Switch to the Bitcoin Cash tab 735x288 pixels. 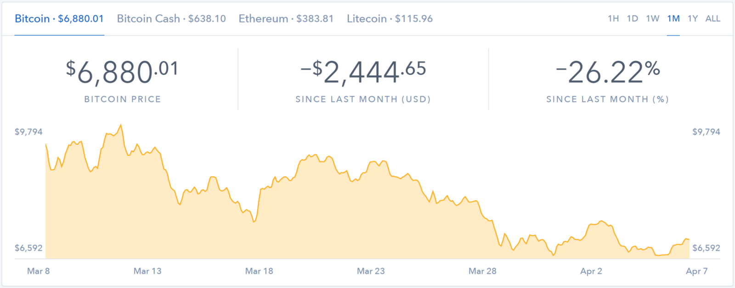coord(171,19)
